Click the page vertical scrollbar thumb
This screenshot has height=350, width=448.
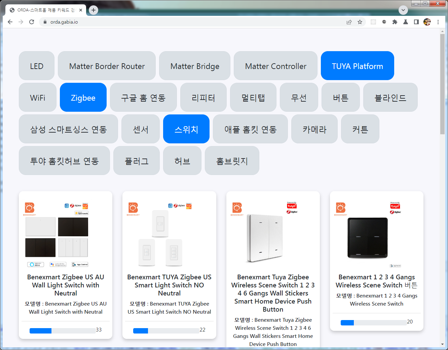442,84
